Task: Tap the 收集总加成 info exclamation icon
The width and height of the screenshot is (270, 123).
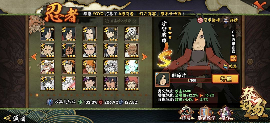Action: pyautogui.click(x=50, y=102)
